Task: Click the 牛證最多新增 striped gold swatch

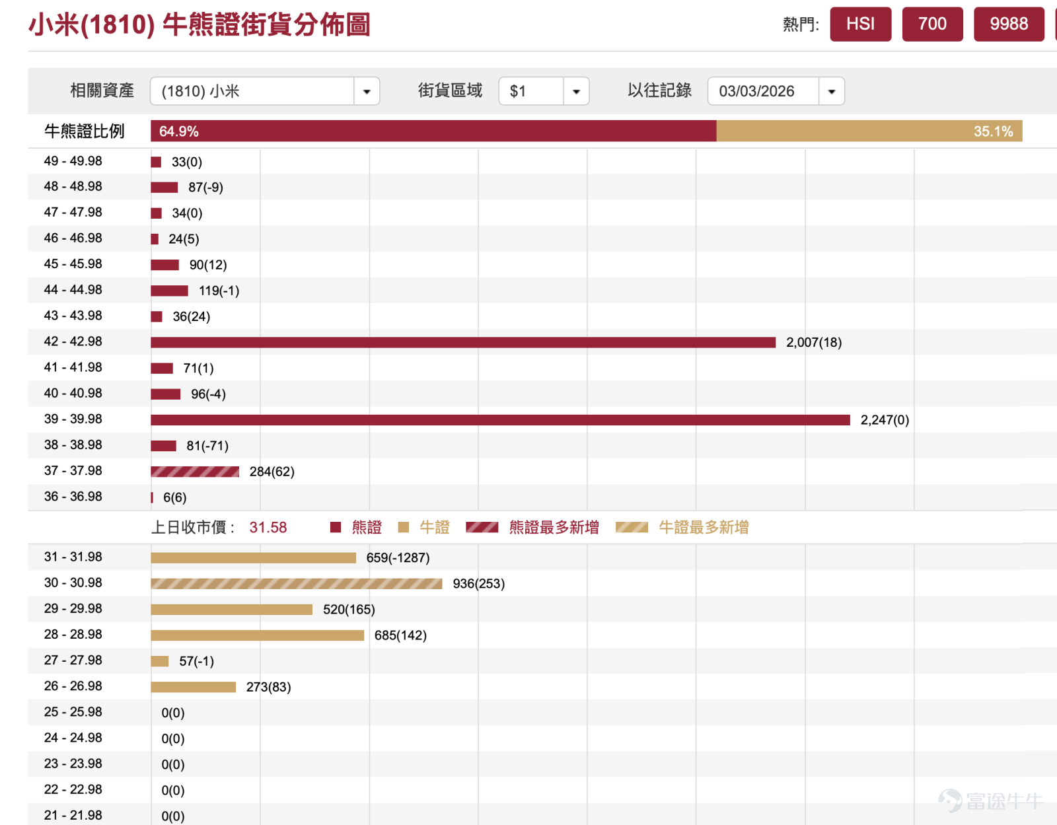Action: pos(632,527)
